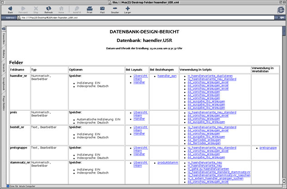Click the go button beside the address field

point(281,18)
